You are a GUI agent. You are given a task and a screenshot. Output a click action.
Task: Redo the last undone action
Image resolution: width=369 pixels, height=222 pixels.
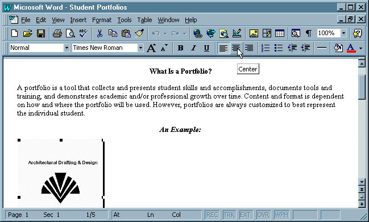[175, 33]
